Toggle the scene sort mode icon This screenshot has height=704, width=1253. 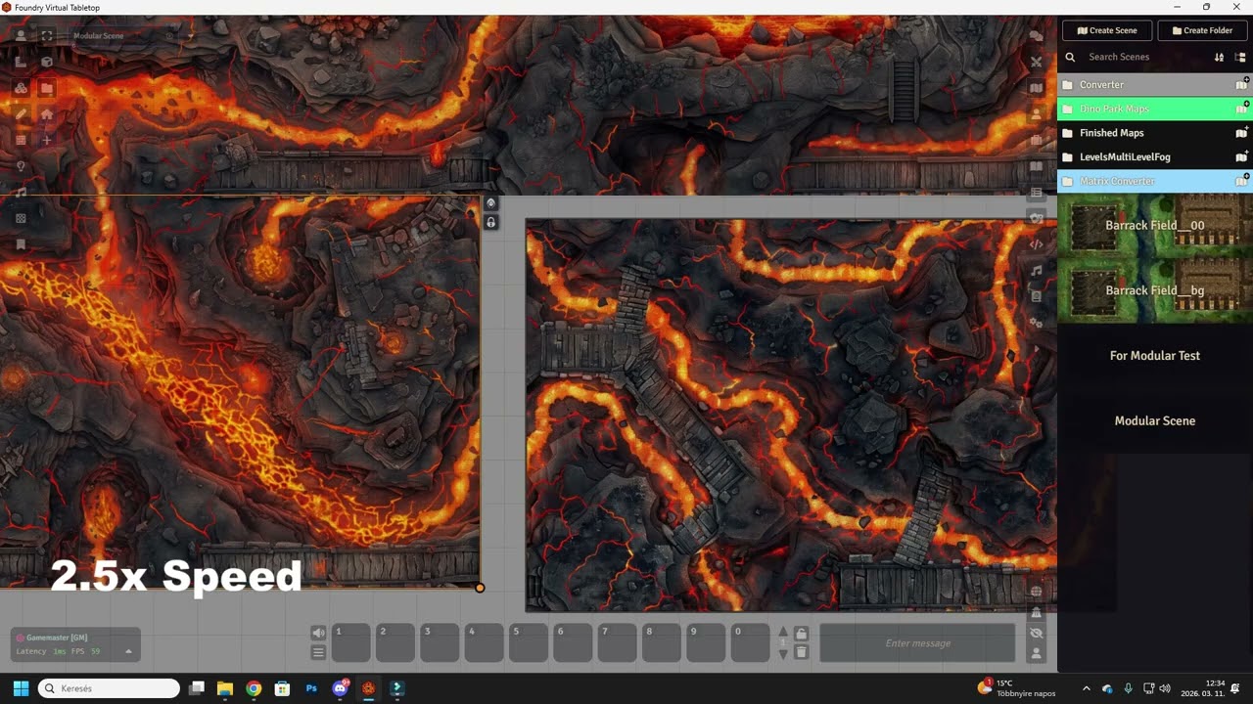point(1220,58)
